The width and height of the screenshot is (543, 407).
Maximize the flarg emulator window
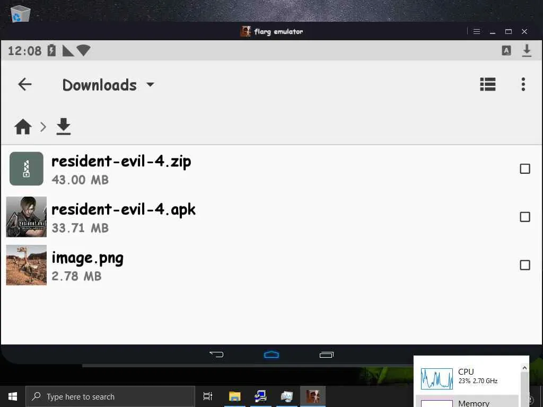pos(509,31)
